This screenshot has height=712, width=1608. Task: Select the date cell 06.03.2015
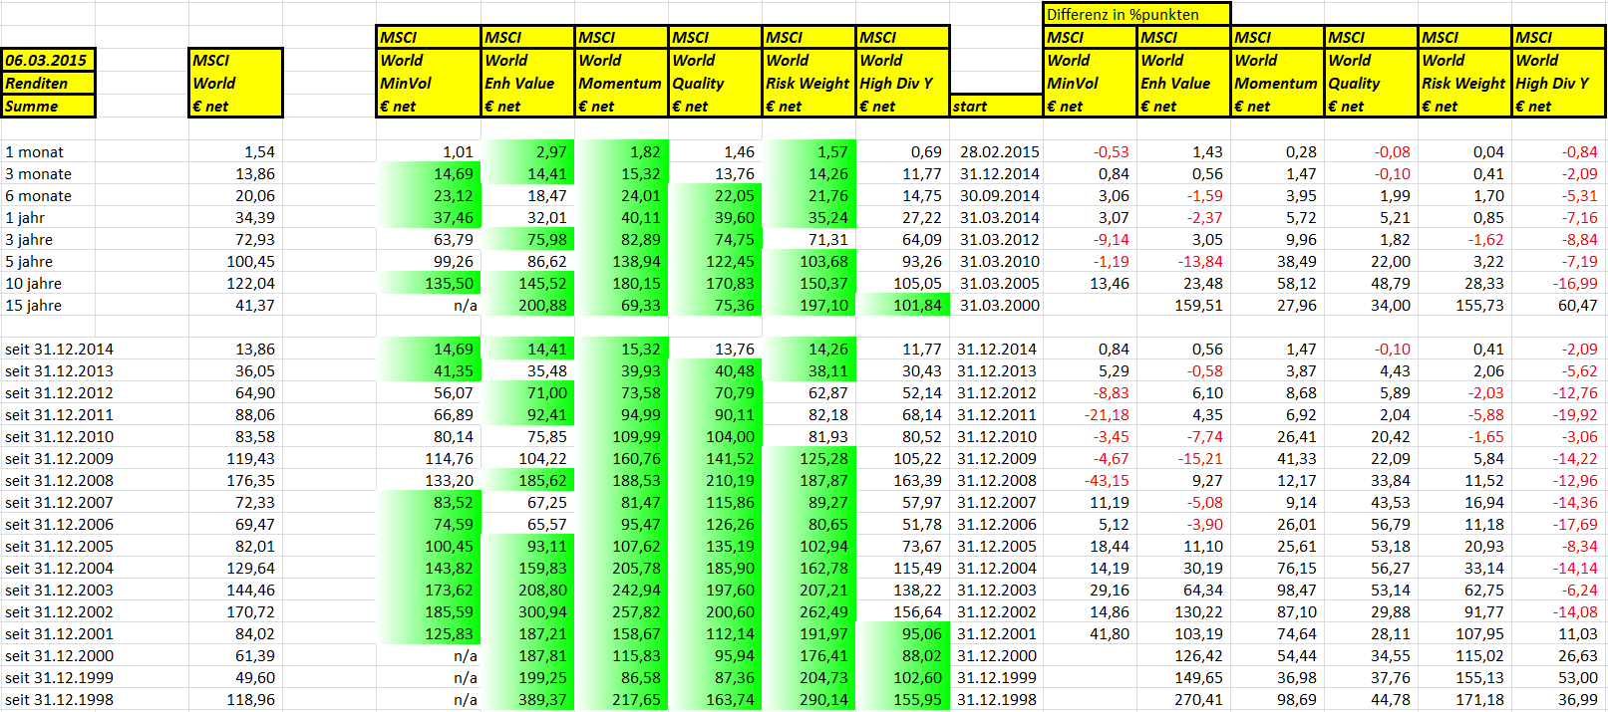click(x=48, y=60)
